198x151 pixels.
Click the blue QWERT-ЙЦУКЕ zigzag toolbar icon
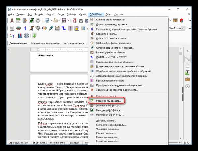[63, 28]
